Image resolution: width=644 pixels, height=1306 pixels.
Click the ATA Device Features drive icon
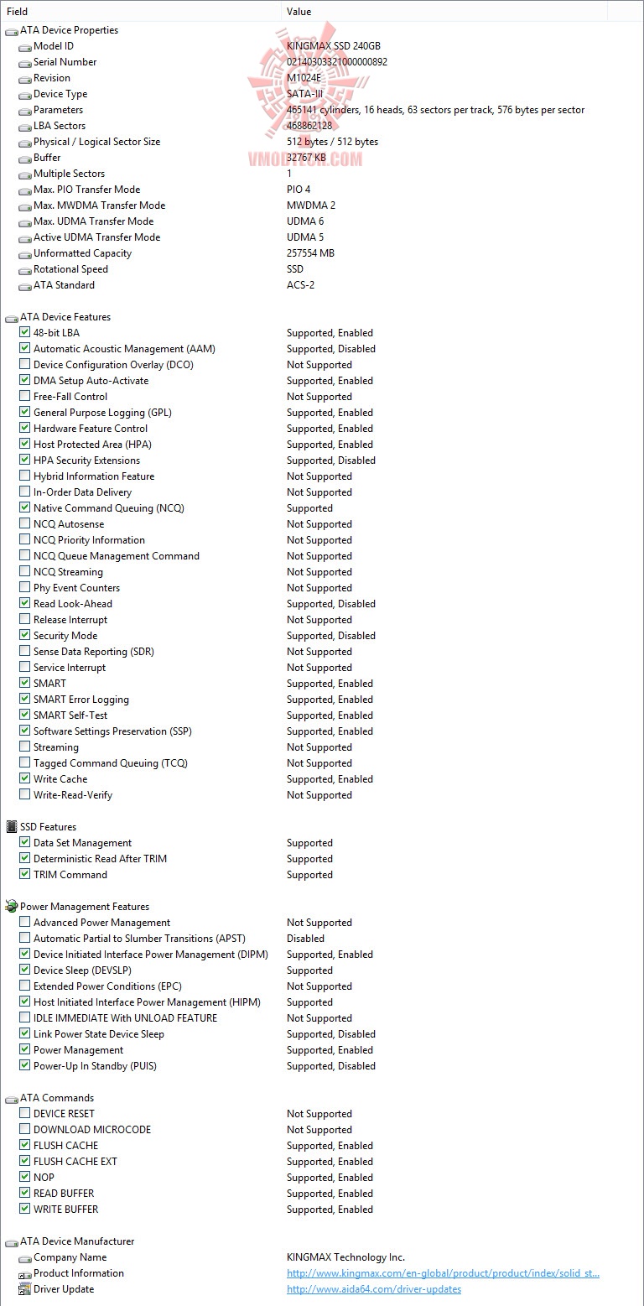point(11,318)
